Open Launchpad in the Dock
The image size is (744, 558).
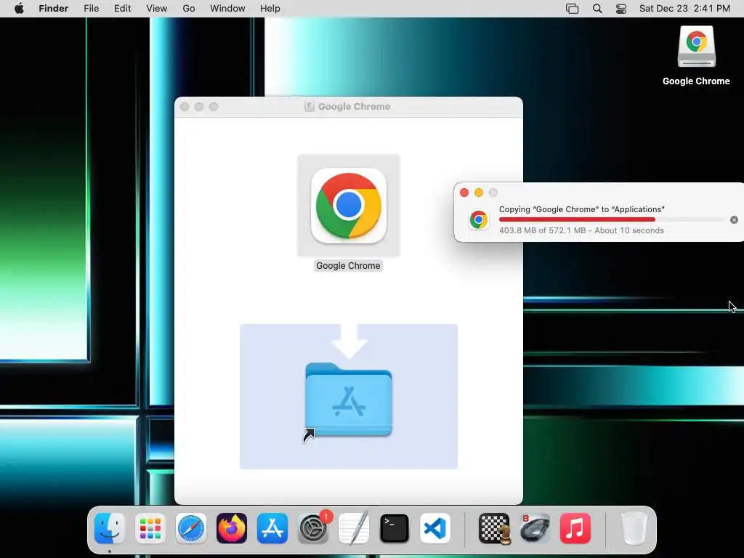point(150,528)
